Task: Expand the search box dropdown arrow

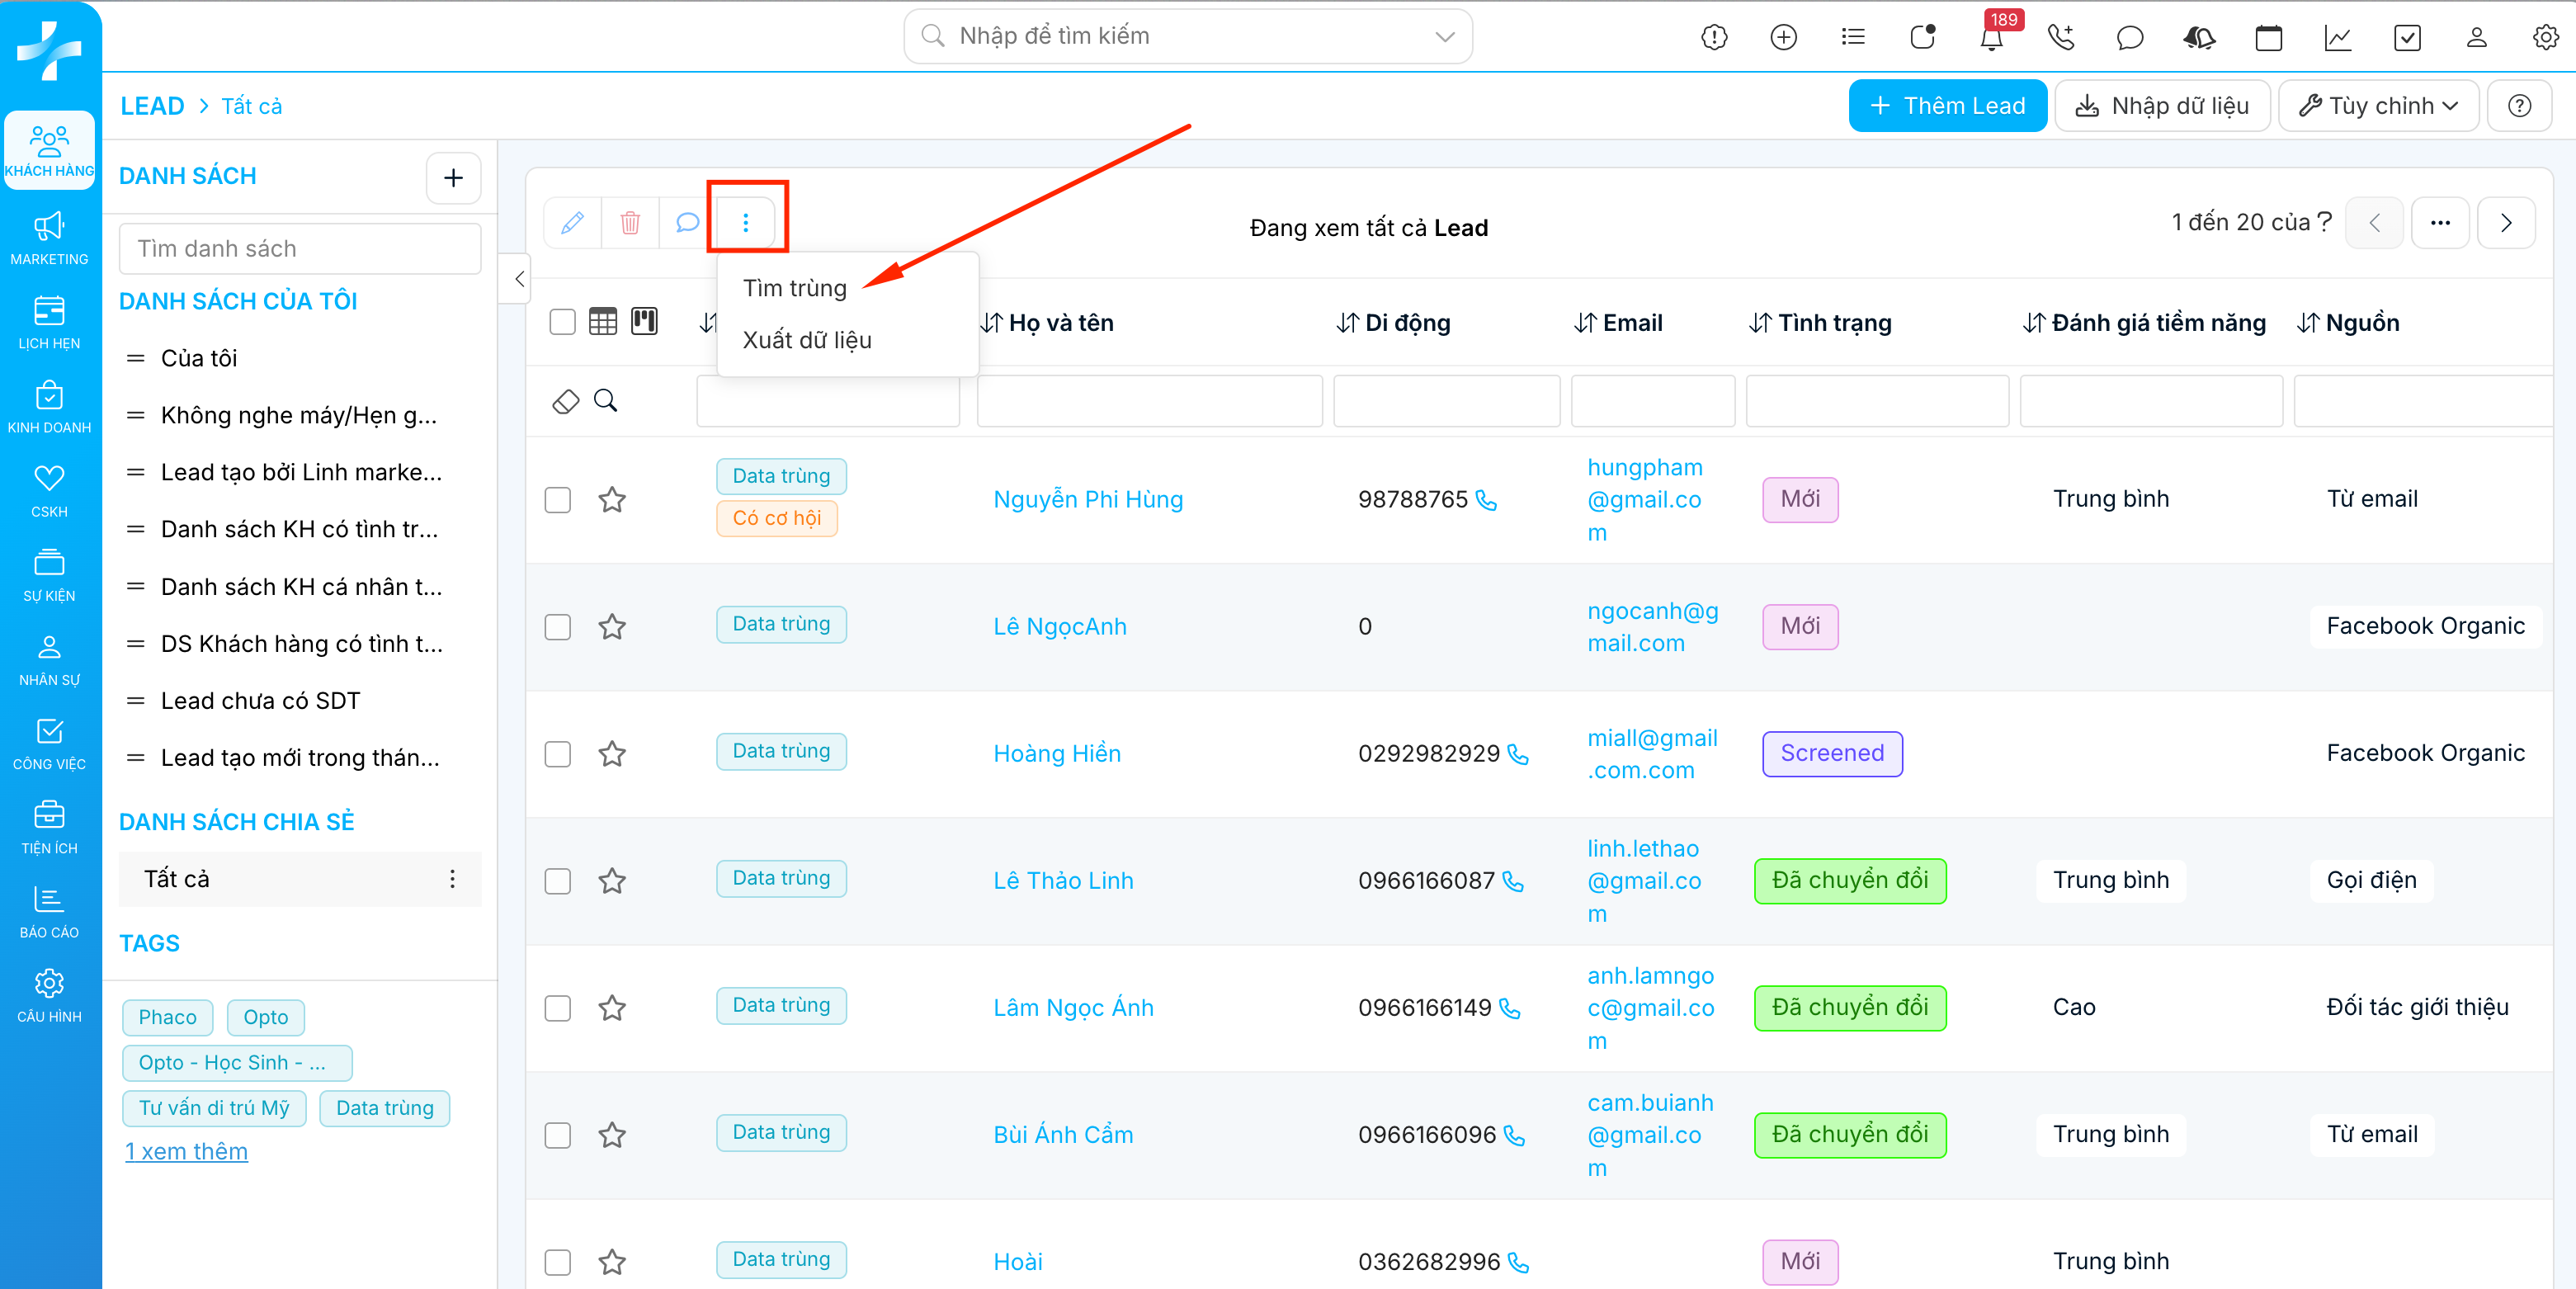Action: [1444, 37]
